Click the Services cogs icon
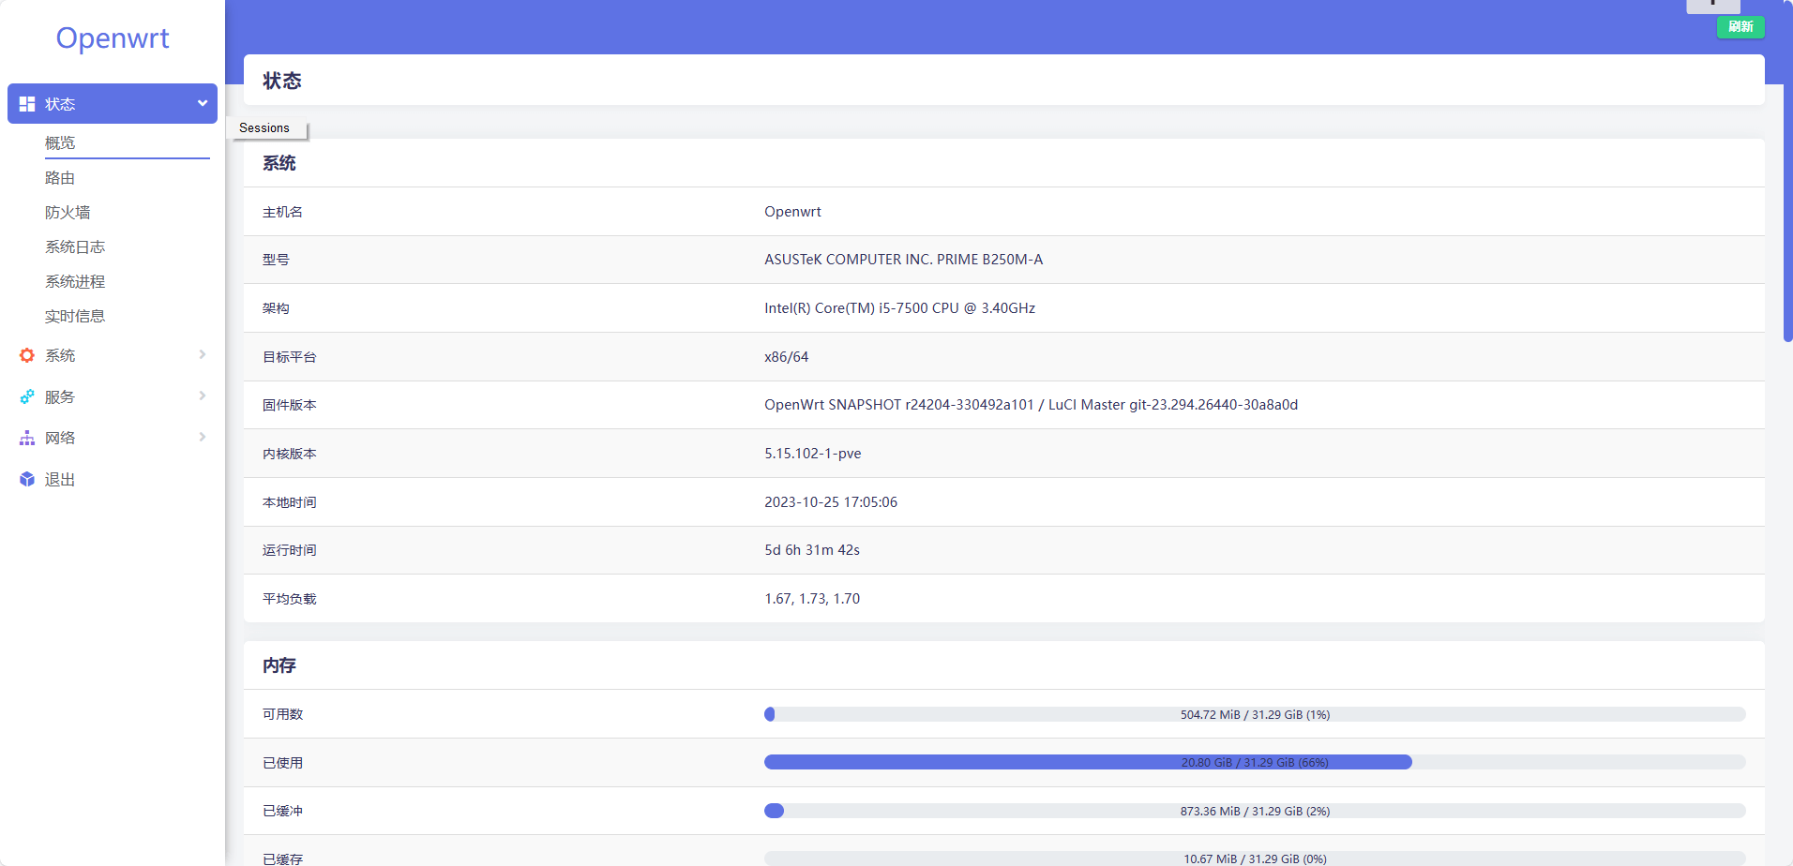1793x866 pixels. pyautogui.click(x=27, y=396)
